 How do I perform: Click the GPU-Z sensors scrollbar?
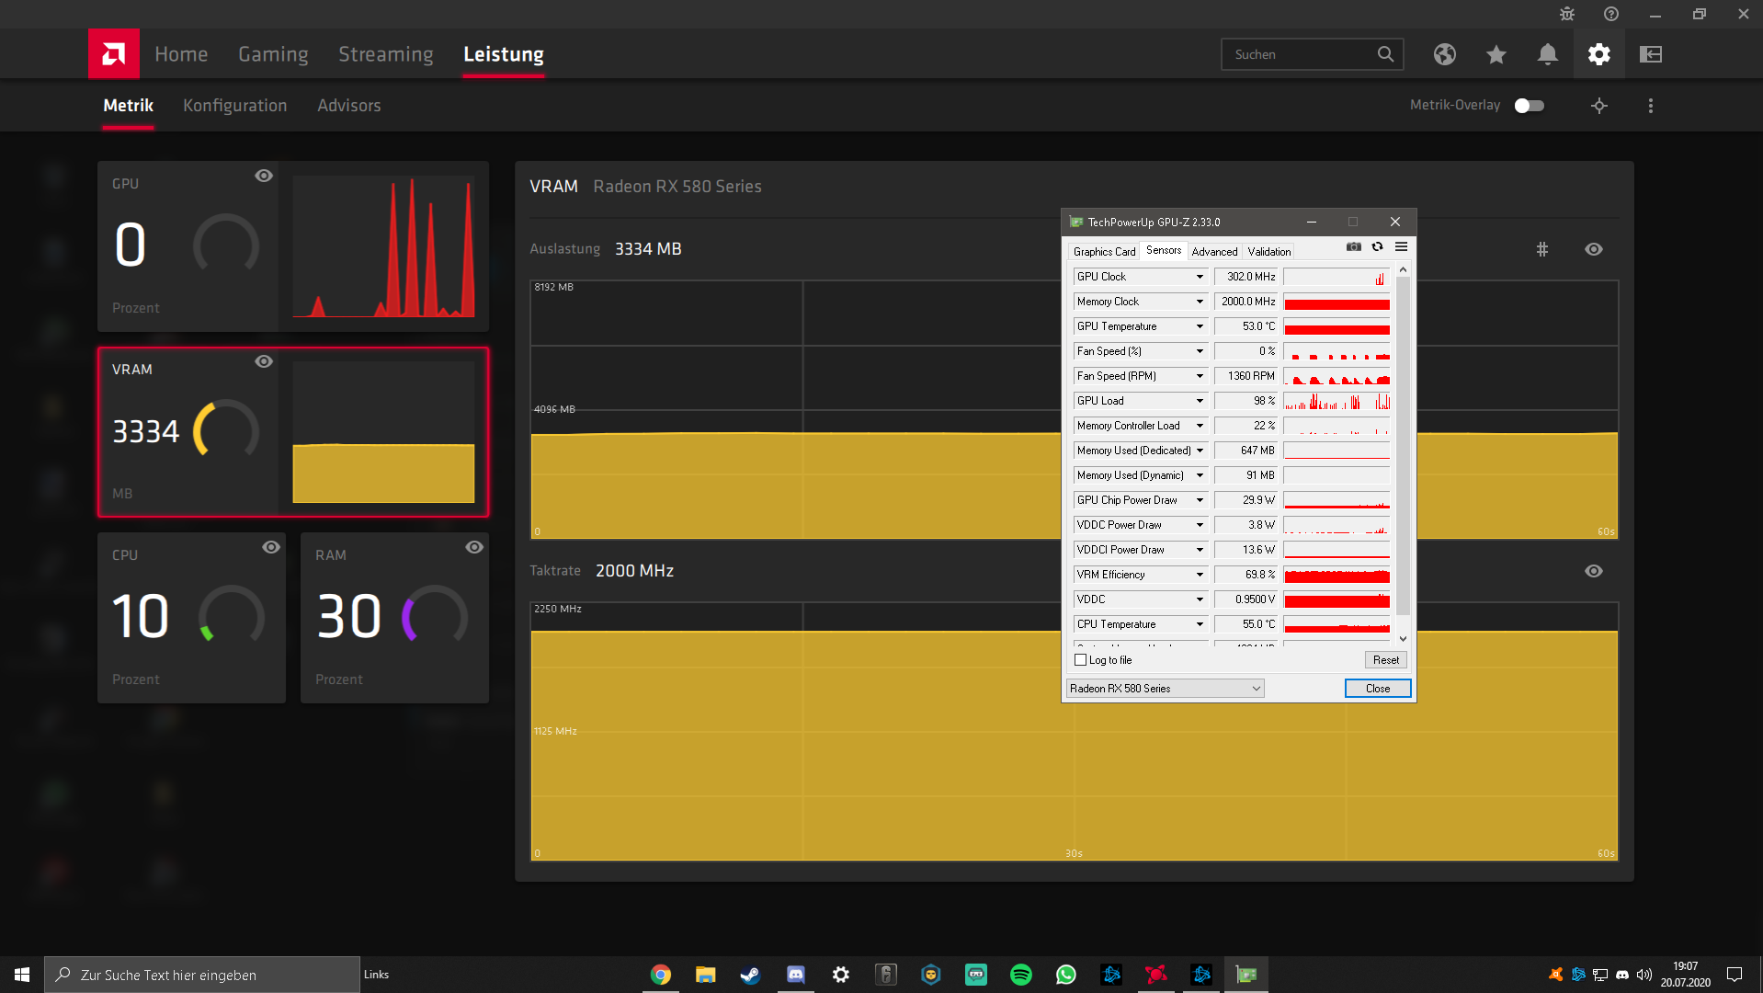tap(1403, 445)
